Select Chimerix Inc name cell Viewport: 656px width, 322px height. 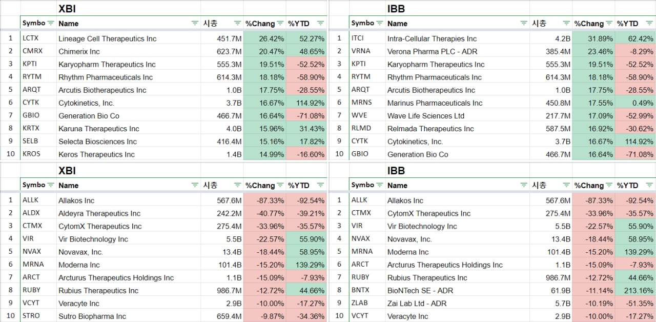tap(129, 51)
